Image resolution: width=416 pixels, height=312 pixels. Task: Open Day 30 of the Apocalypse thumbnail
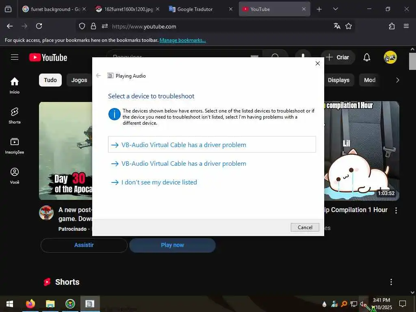pos(65,151)
